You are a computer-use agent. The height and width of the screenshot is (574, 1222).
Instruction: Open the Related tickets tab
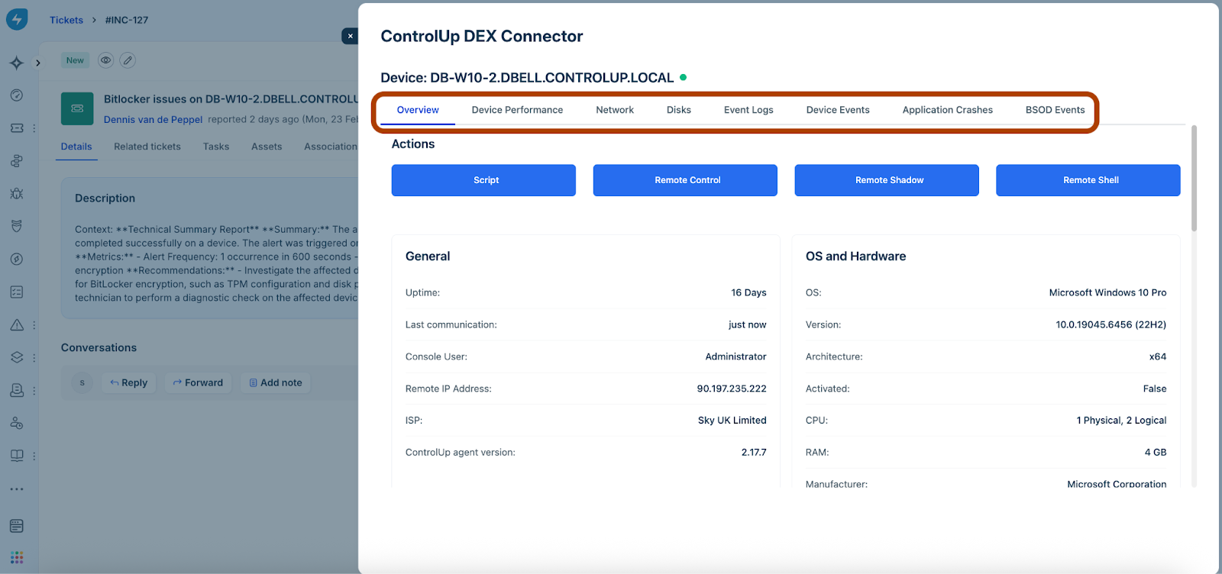pos(147,147)
